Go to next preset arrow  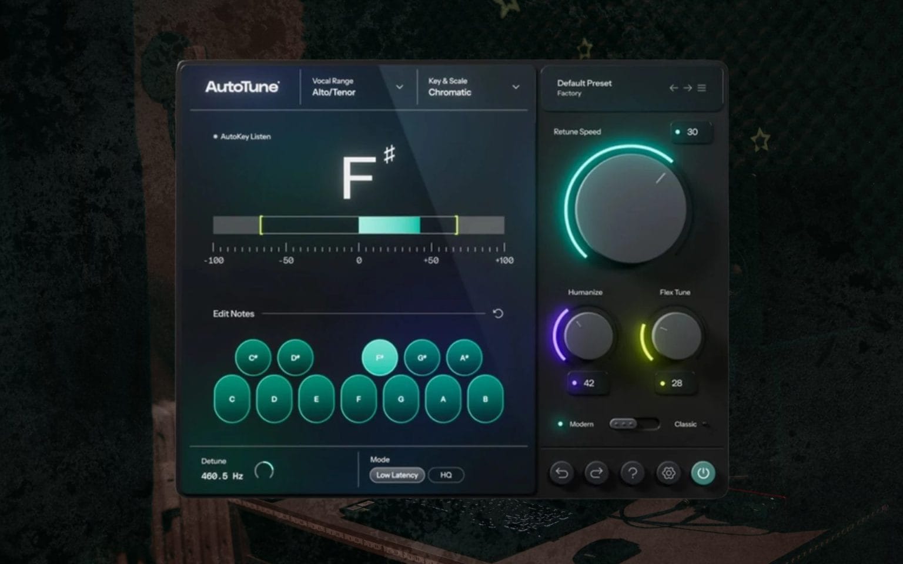[x=687, y=88]
